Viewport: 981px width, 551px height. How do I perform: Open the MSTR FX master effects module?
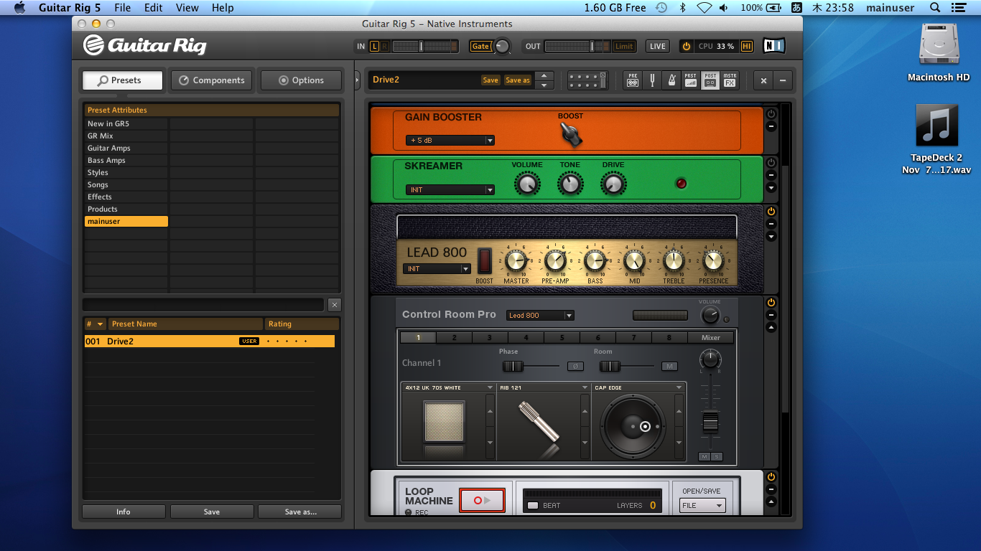point(730,80)
